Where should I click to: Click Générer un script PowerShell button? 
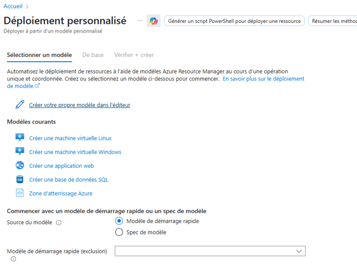(x=234, y=21)
